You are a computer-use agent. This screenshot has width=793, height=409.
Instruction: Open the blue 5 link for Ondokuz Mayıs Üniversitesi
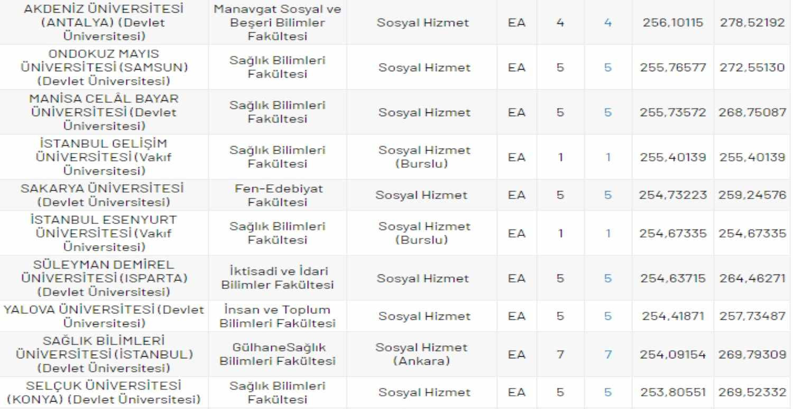(x=607, y=68)
